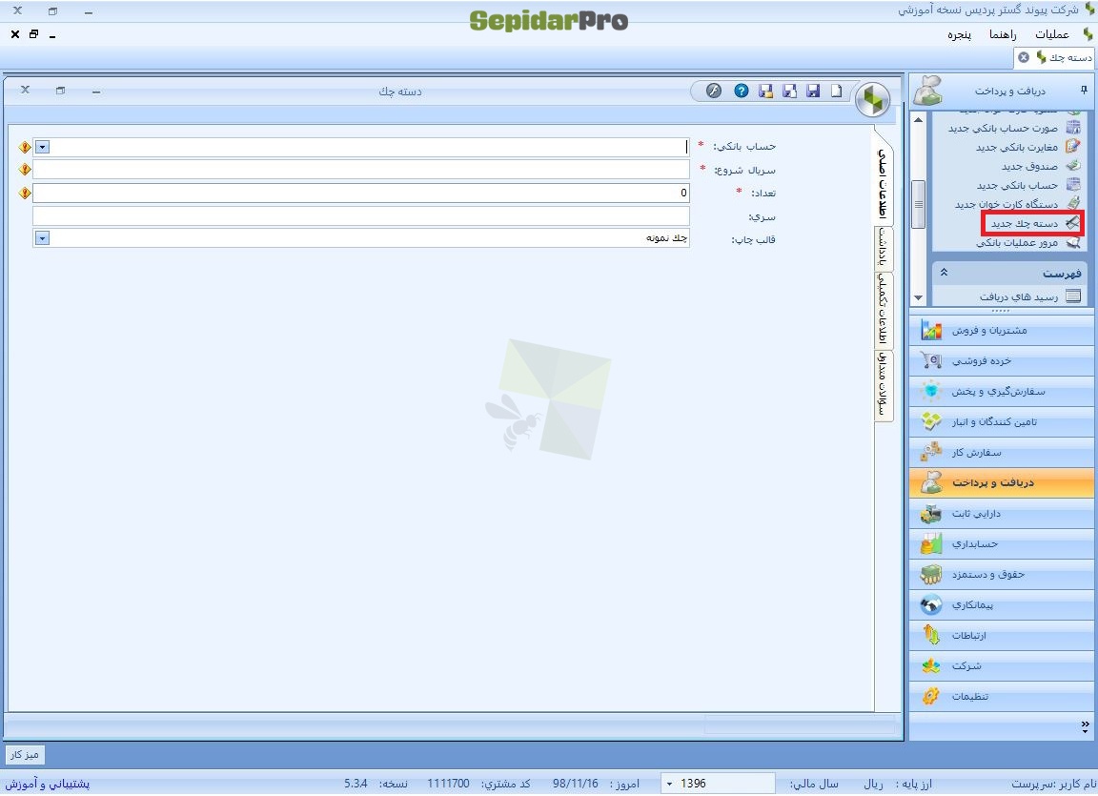Click warning icon beside حساب بانکی field
1098x796 pixels.
click(25, 147)
